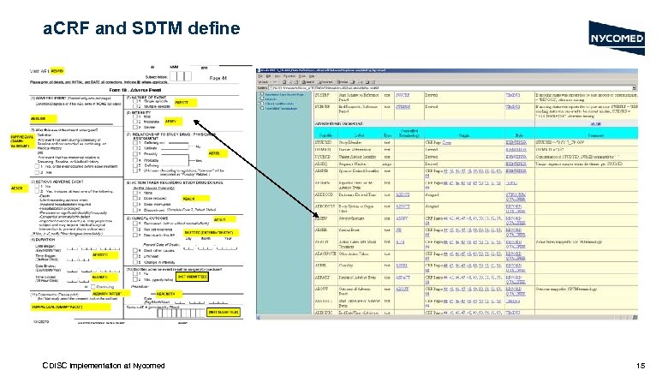
Task: Open the codelist link in AESER row
Action: 399,230
